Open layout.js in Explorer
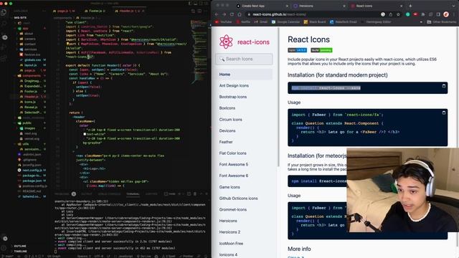Image resolution: width=459 pixels, height=258 pixels. tap(30, 65)
